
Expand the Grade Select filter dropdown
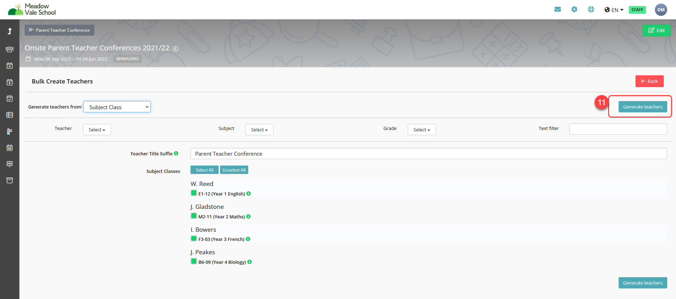point(421,130)
